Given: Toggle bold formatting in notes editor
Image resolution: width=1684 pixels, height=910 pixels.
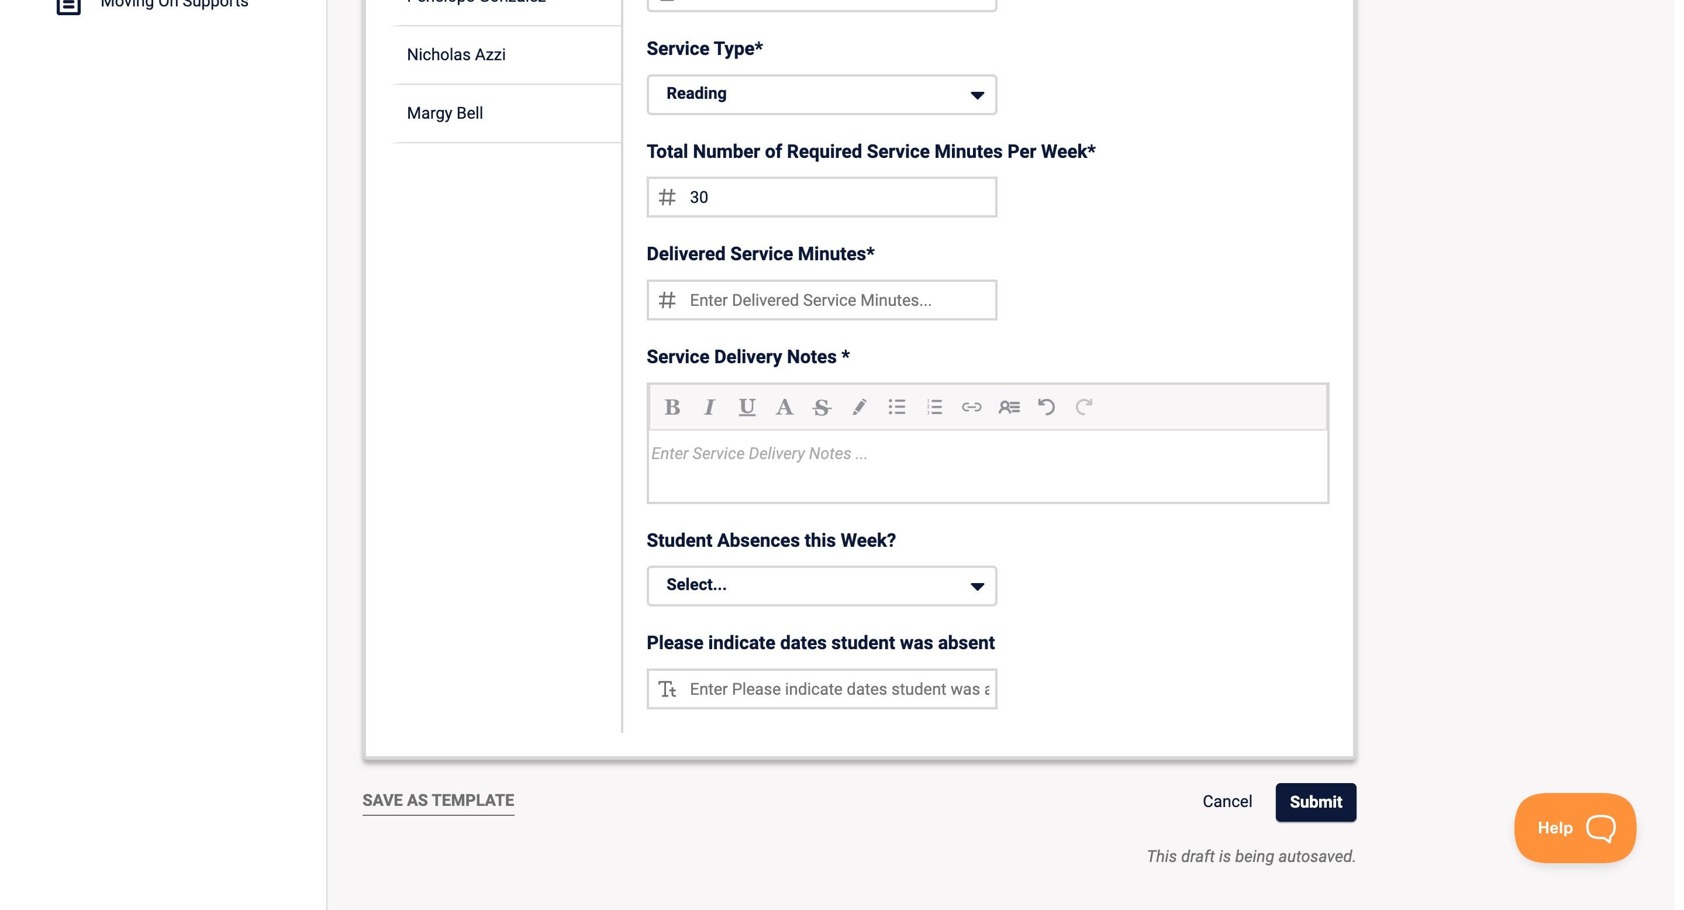Looking at the screenshot, I should [x=672, y=407].
